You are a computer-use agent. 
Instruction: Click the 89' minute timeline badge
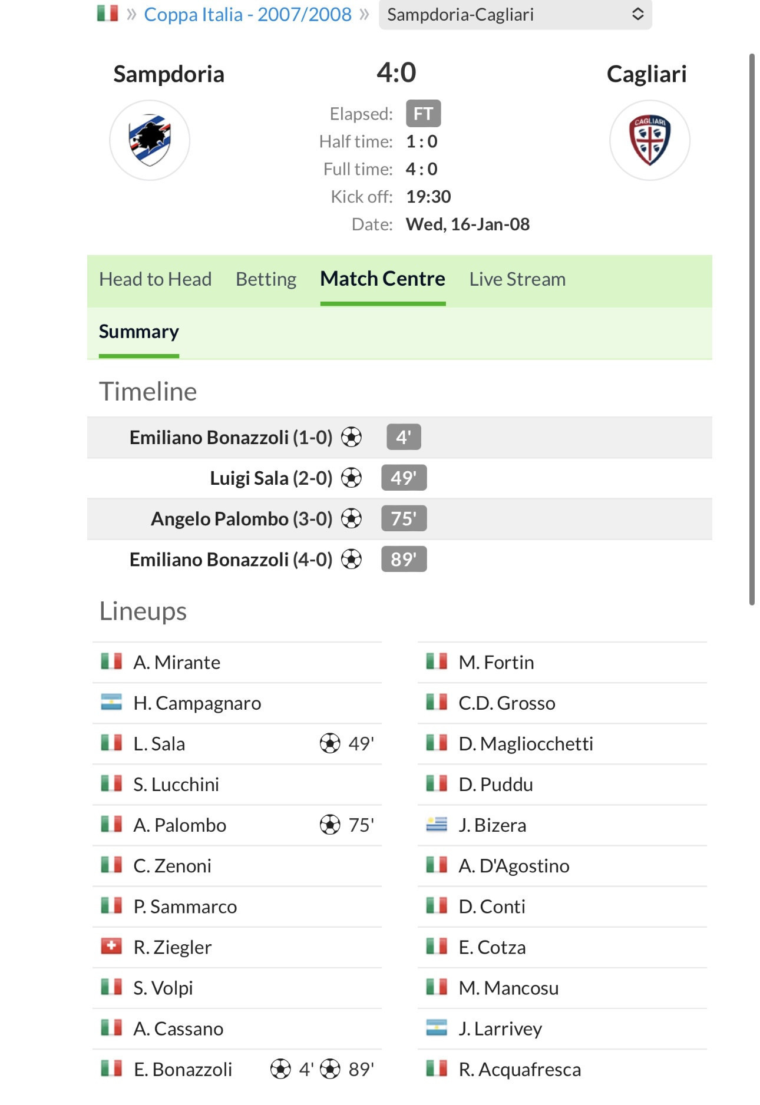tap(404, 559)
